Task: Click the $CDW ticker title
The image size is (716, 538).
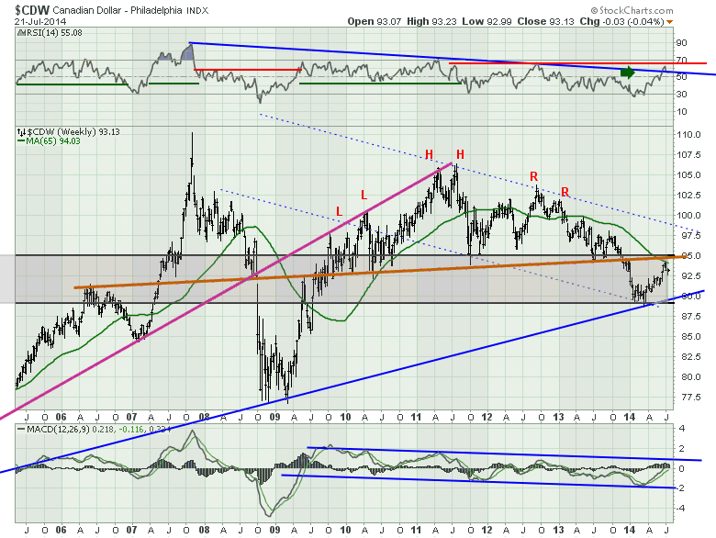Action: [x=31, y=10]
